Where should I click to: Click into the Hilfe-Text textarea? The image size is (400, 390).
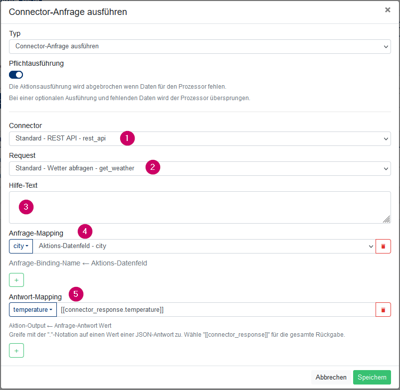[200, 207]
